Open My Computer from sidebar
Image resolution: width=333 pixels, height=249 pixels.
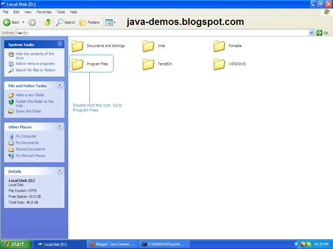(x=26, y=136)
